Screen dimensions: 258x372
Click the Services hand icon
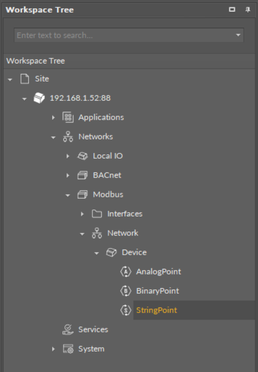click(68, 330)
